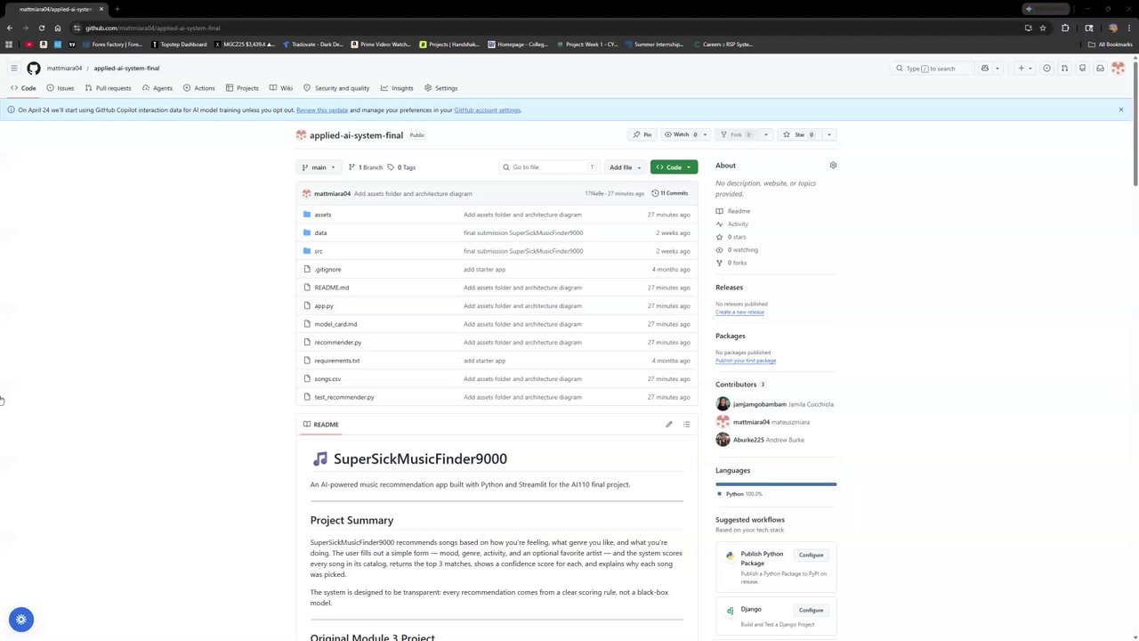Open the notifications inbox icon
Screen dimensions: 1139x641
click(x=1100, y=69)
